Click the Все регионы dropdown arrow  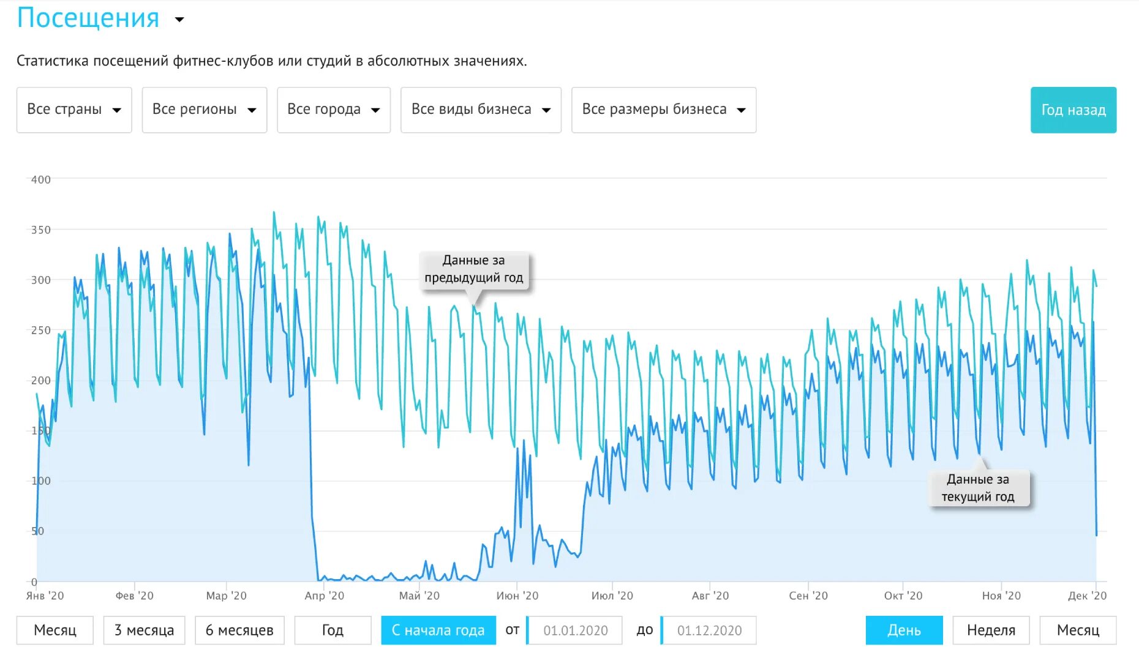point(252,110)
